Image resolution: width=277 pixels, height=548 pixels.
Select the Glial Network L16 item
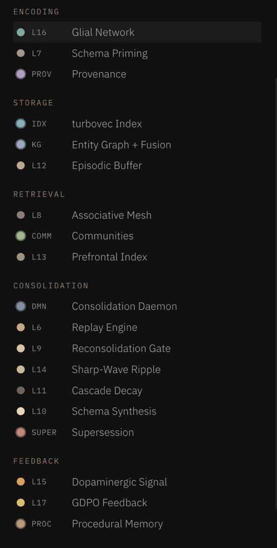[x=137, y=32]
